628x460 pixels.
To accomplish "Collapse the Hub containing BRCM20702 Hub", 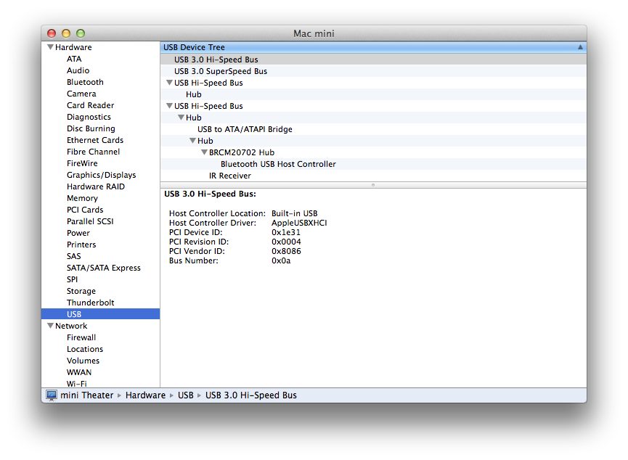I will pyautogui.click(x=192, y=141).
